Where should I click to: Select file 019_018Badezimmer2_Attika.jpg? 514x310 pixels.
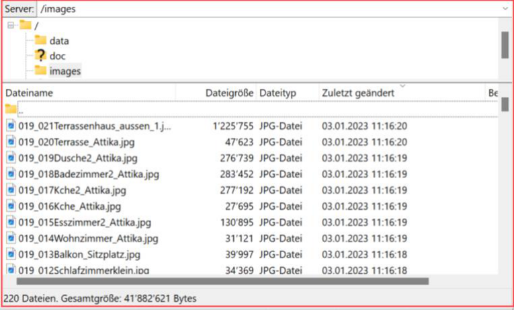point(89,174)
